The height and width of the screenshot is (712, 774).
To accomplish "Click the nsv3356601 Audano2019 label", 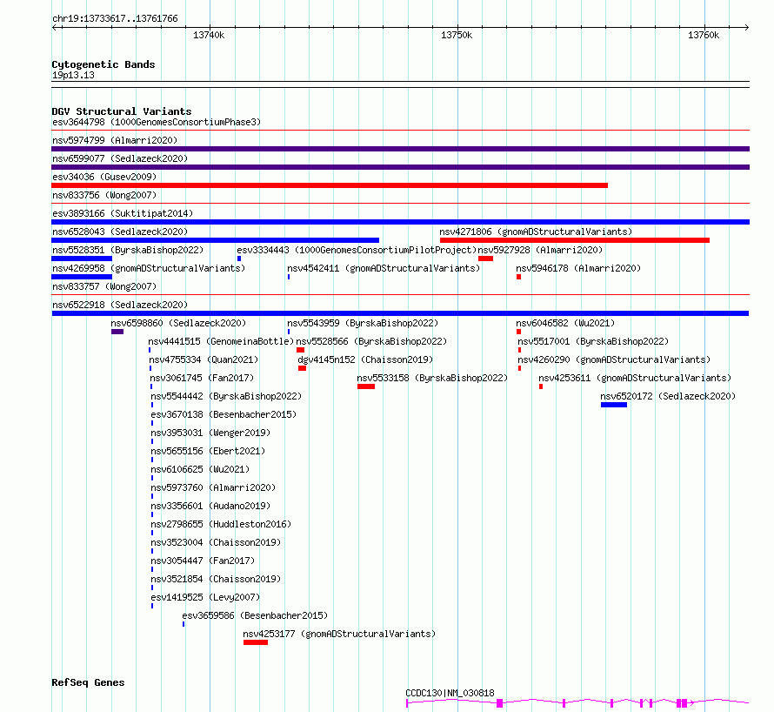I will pos(210,506).
